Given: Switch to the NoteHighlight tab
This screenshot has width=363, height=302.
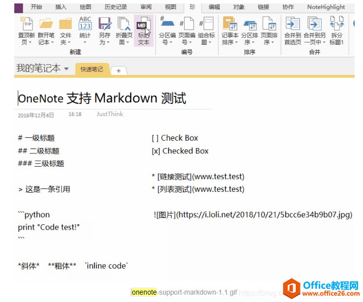Looking at the screenshot, I should click(326, 7).
